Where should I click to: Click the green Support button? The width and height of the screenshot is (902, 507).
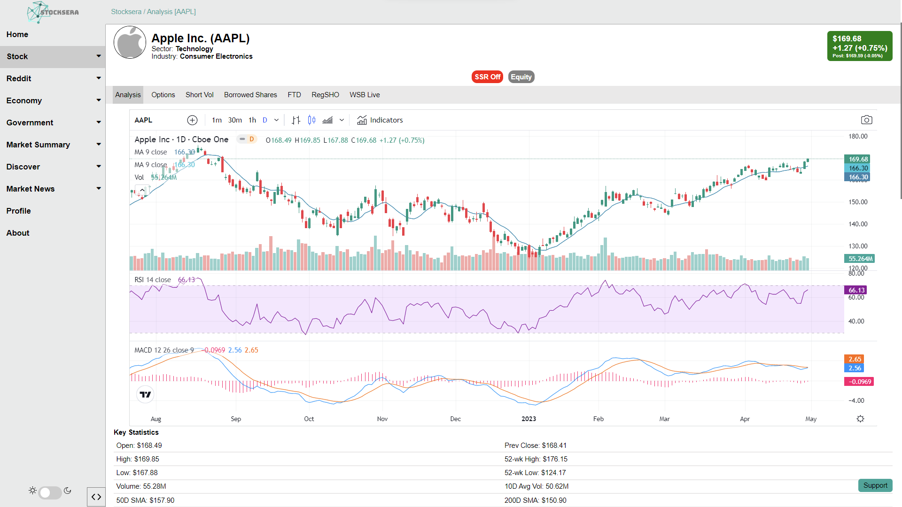click(875, 485)
